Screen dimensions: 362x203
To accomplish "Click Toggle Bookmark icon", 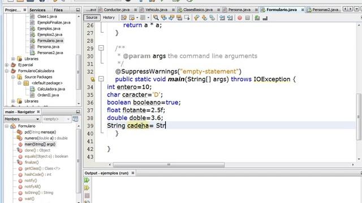I will pos(212,17).
